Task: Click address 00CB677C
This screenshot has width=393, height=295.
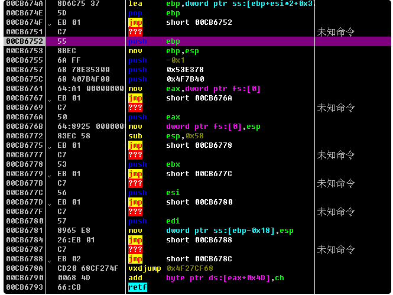Action: coord(25,193)
